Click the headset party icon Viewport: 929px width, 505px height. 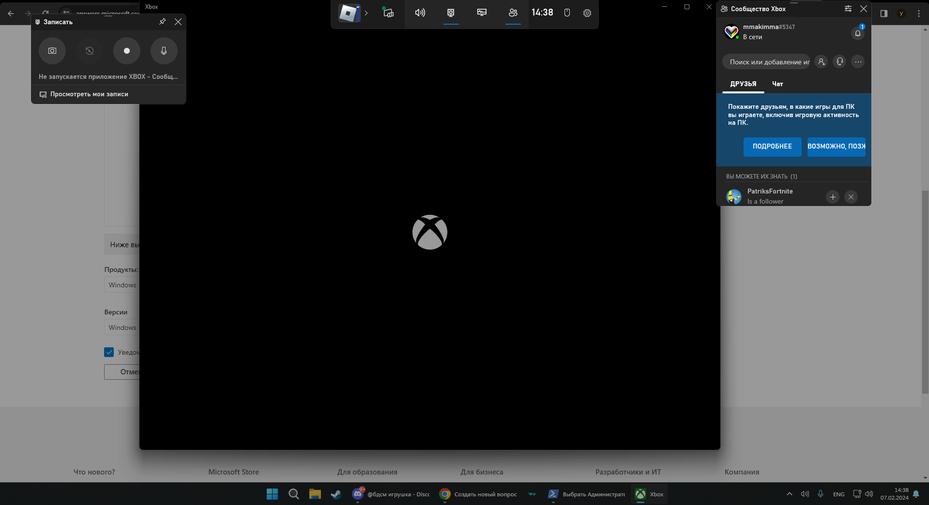pos(840,62)
